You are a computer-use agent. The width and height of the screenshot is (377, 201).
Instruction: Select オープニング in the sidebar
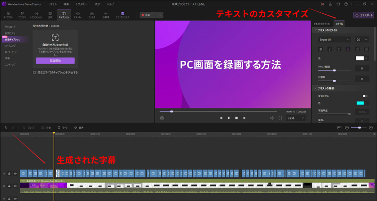10,46
